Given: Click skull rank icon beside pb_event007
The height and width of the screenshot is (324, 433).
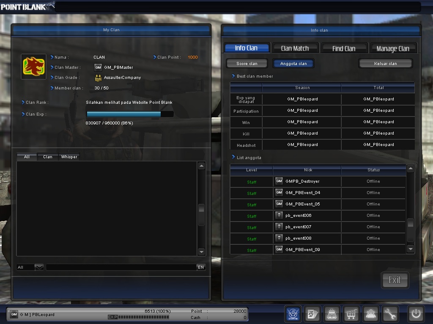Looking at the screenshot, I should click(x=279, y=227).
